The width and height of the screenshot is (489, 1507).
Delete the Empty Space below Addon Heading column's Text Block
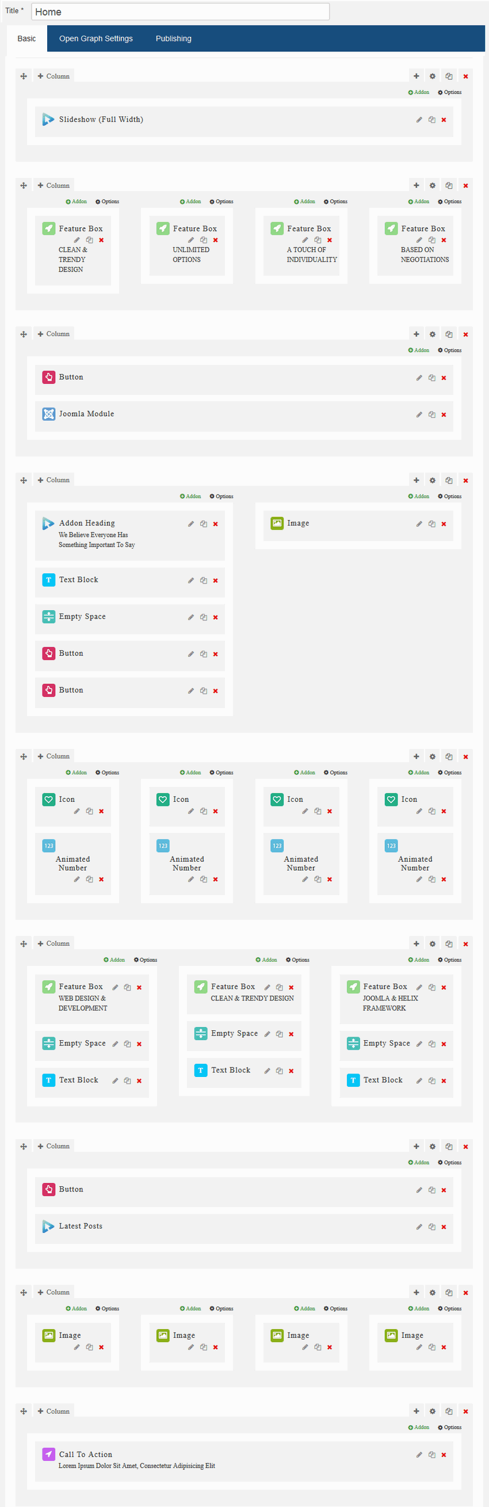coord(216,618)
